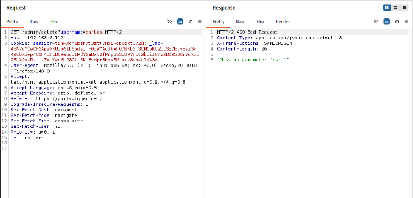Click the Te: trailers header line
Screen dimensions: 413x198
click(x=27, y=137)
